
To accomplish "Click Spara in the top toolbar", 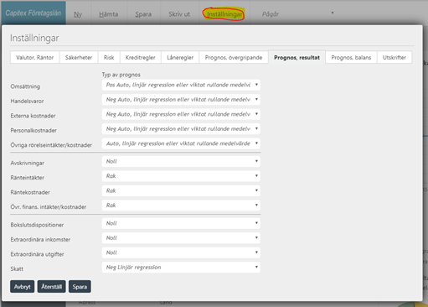I will point(143,14).
